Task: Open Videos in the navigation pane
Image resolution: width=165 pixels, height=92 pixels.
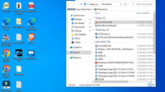Action: 77,42
